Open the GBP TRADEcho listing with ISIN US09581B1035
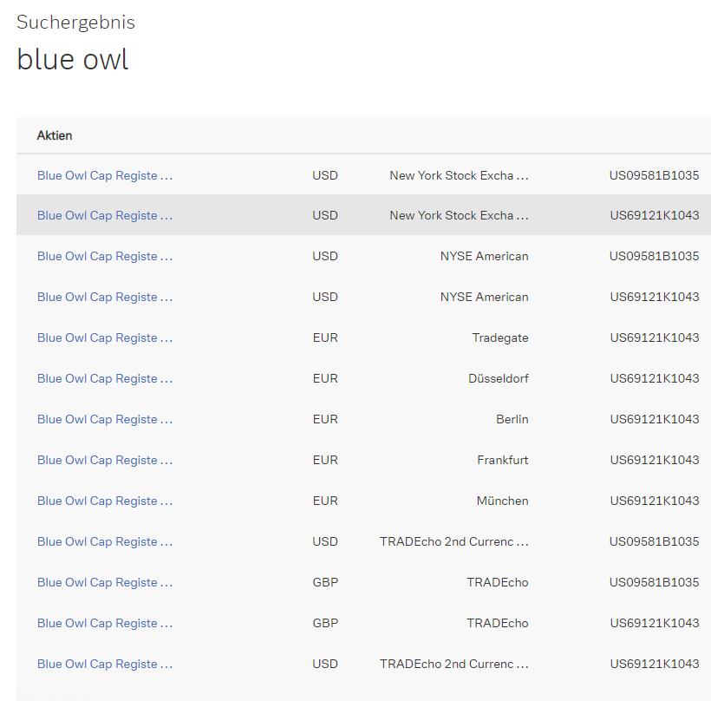The width and height of the screenshot is (711, 701). 104,582
